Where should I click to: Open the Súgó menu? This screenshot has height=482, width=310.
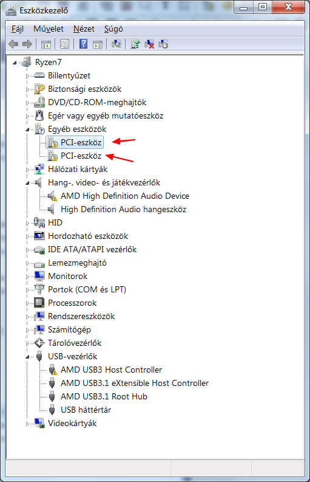[113, 29]
